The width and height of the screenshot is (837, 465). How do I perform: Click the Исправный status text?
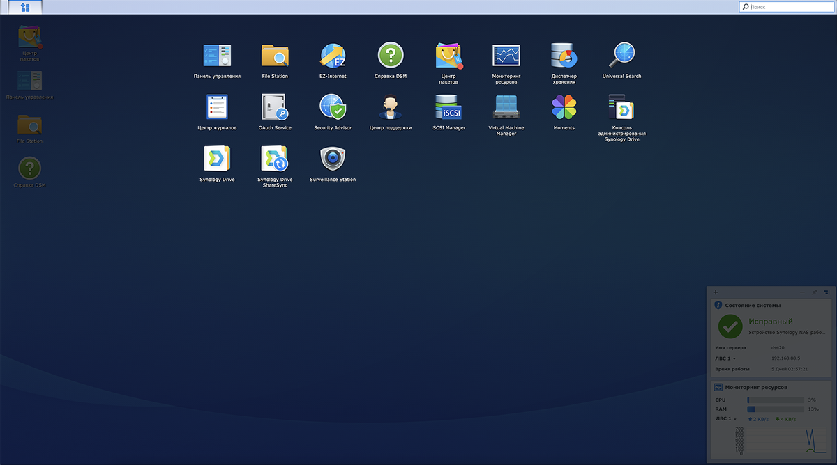point(770,322)
